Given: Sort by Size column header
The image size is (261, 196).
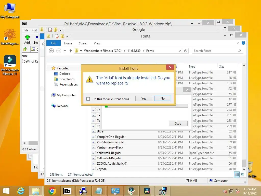Looking at the screenshot, I should [222, 67].
